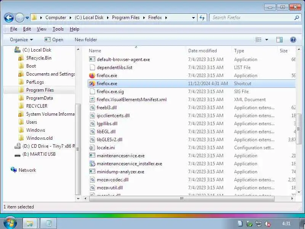The width and height of the screenshot is (305, 229).
Task: Click the (D:) CD Drive icon
Action: [18, 146]
